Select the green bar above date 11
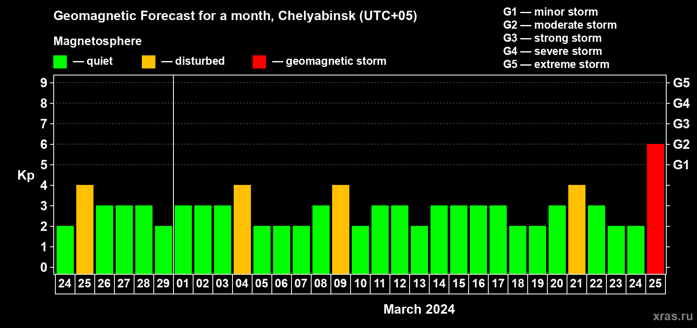 click(x=380, y=239)
